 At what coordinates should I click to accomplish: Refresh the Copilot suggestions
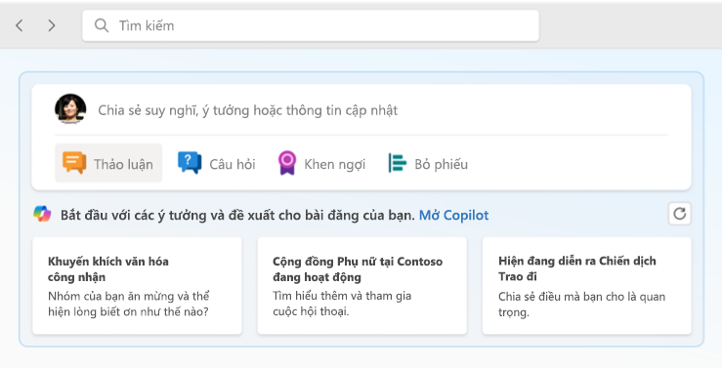680,214
